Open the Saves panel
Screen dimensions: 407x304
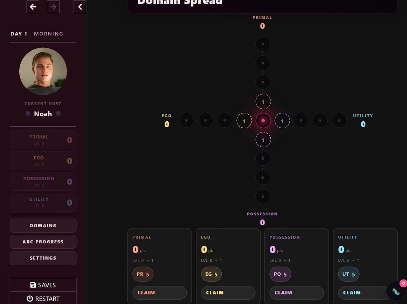point(43,285)
